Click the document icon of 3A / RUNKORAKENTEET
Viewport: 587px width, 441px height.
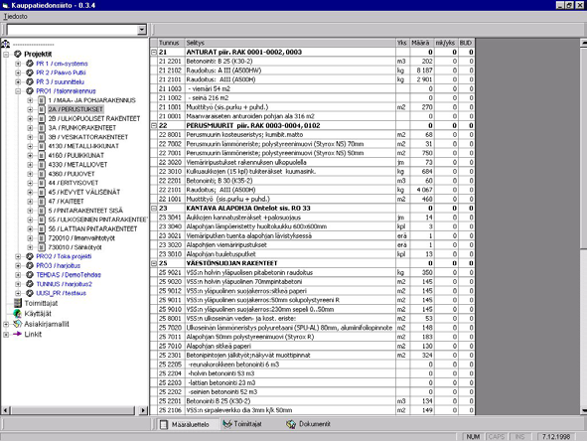pos(42,128)
